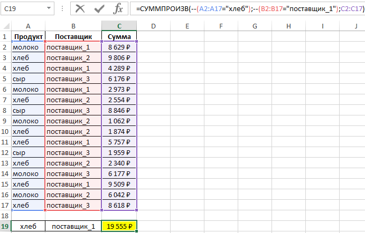Click the Cancel (X) formula bar icon
The height and width of the screenshot is (233, 365).
pyautogui.click(x=80, y=8)
